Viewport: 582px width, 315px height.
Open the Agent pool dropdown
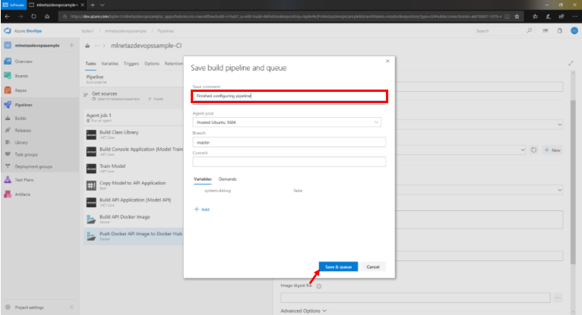click(289, 121)
